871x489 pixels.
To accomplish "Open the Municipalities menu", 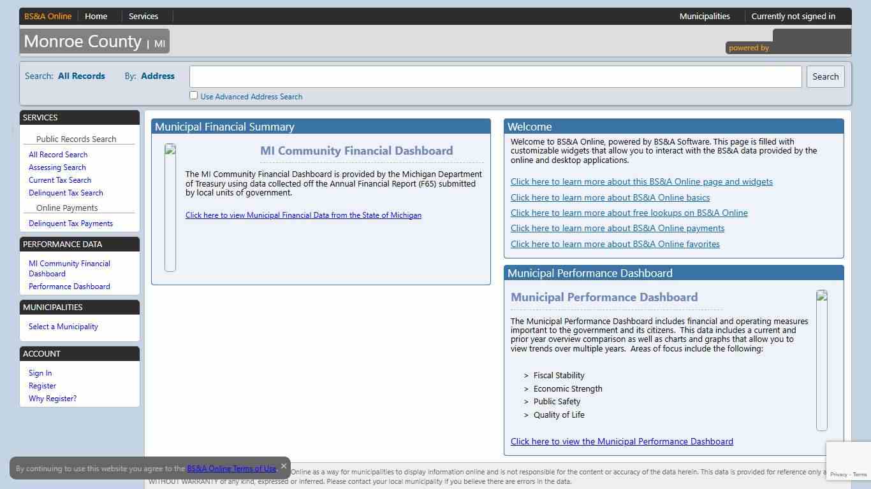I will (x=704, y=16).
